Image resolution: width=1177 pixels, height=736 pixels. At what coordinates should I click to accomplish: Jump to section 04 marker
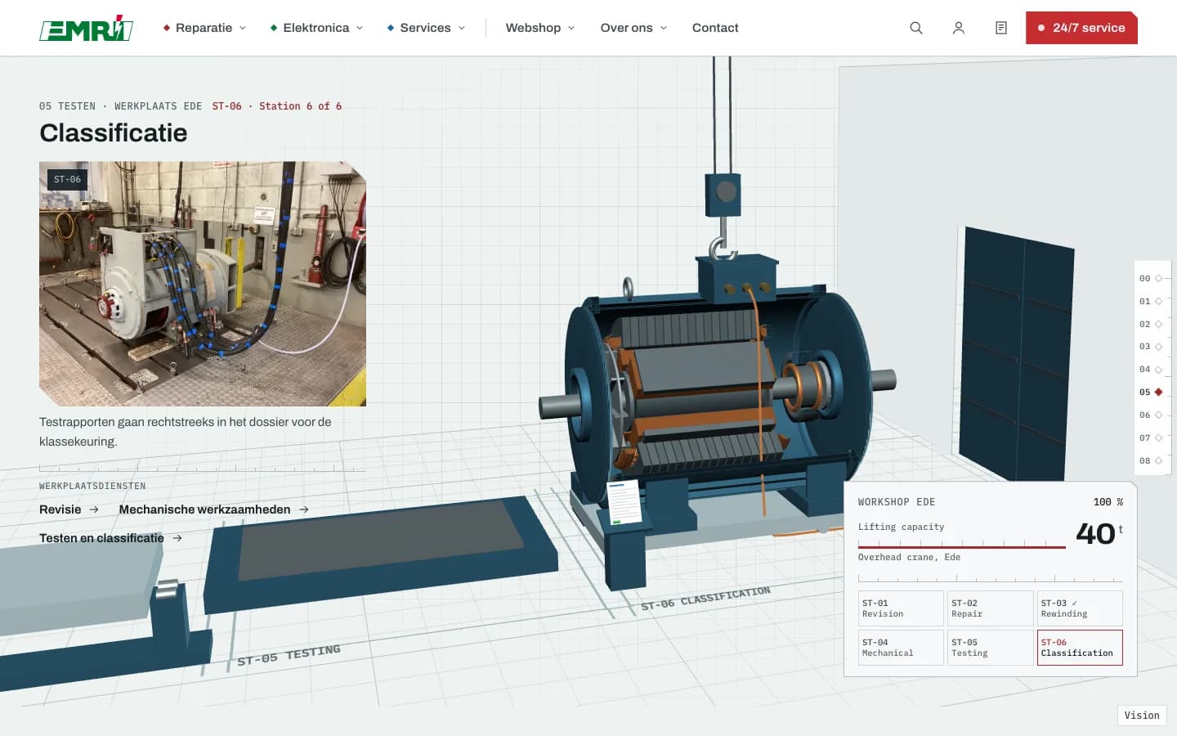[1151, 370]
